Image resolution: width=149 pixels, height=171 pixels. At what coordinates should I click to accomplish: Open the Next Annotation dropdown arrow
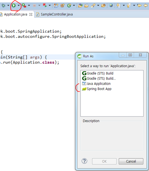(x=124, y=5)
